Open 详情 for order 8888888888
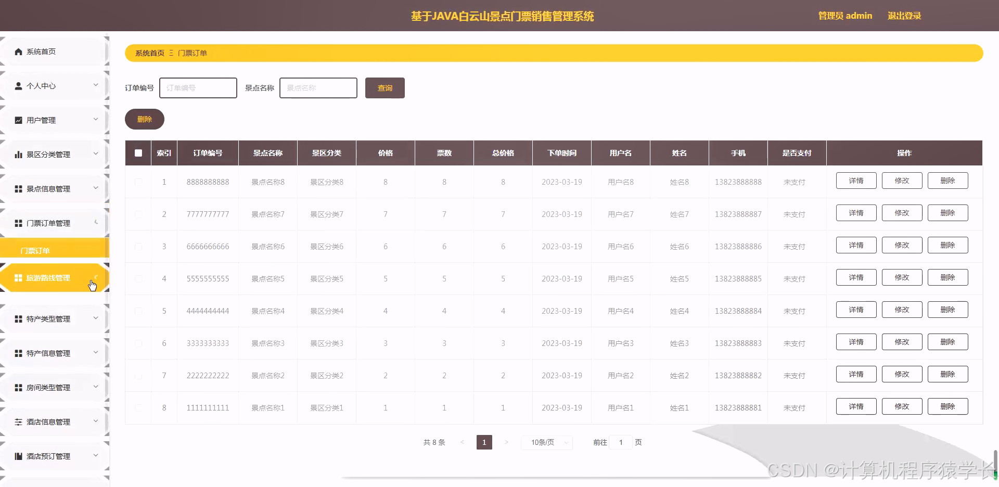The image size is (999, 487). coord(856,181)
